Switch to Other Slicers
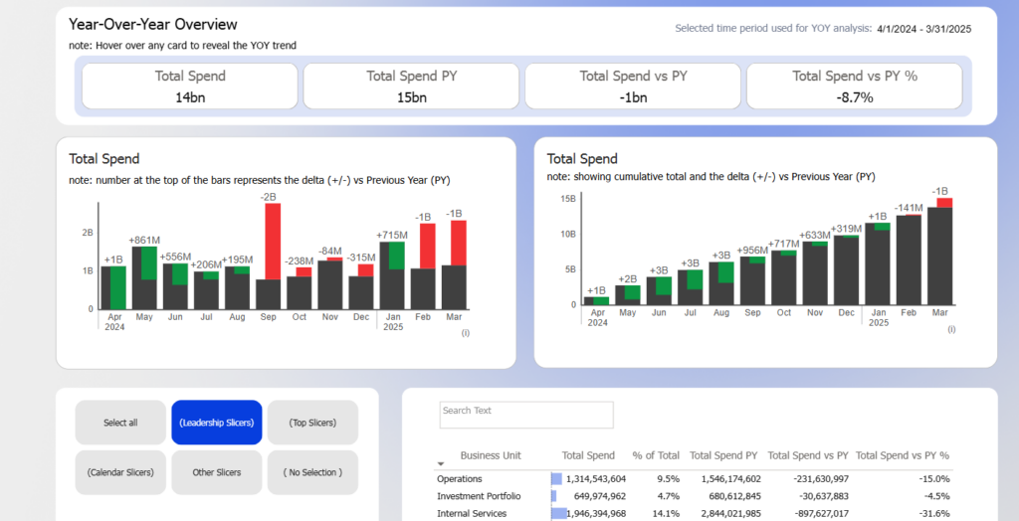Screen dimensions: 1019x521 tap(216, 472)
